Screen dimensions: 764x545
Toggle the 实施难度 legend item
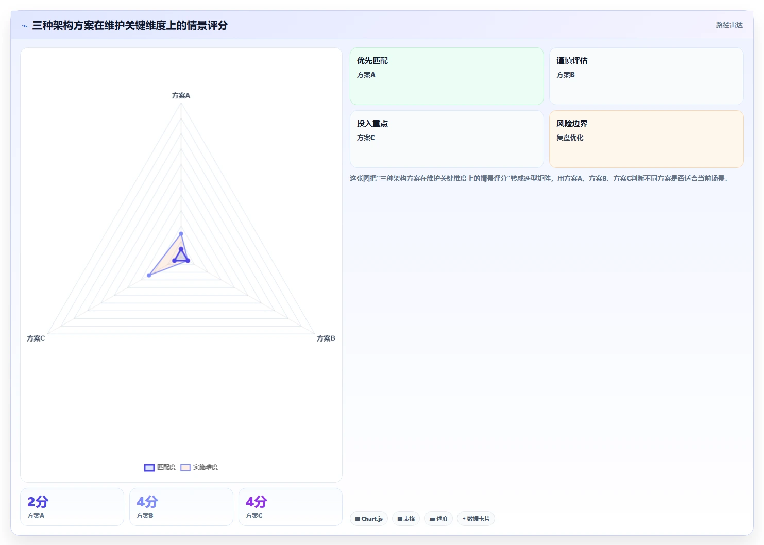199,467
